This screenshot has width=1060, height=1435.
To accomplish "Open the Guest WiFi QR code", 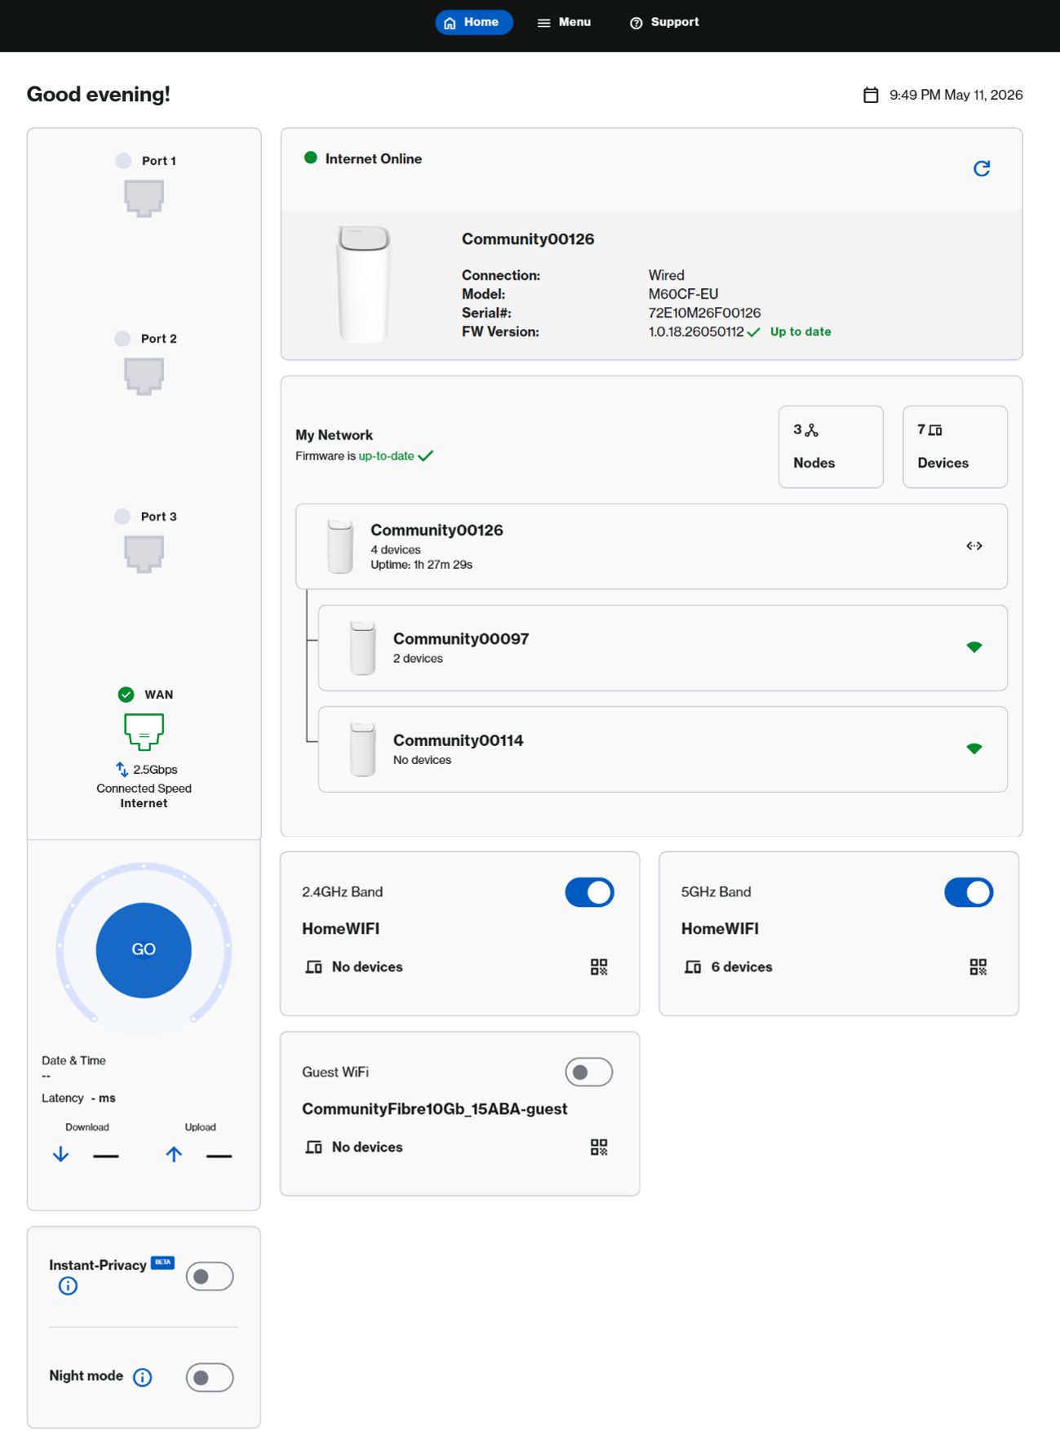I will coord(599,1147).
